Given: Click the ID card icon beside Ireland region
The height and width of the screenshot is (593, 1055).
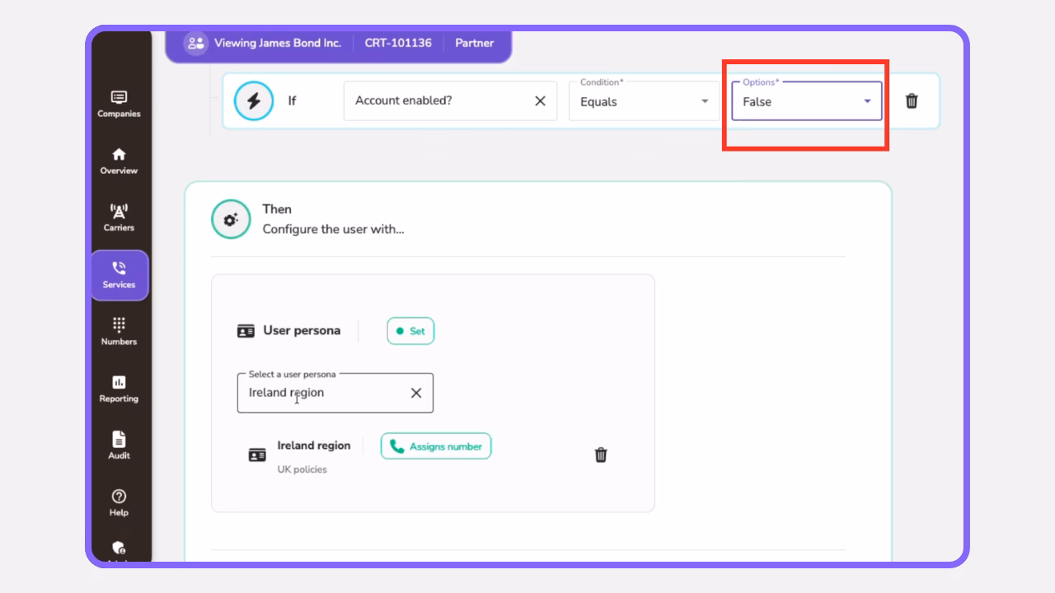Looking at the screenshot, I should pos(257,455).
